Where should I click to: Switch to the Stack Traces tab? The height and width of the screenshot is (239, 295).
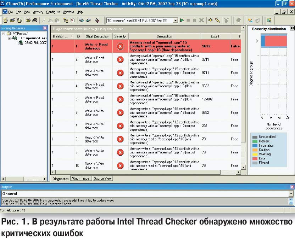(81, 179)
